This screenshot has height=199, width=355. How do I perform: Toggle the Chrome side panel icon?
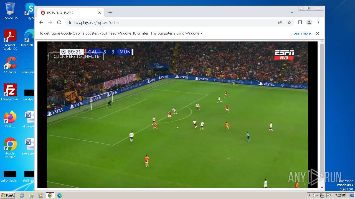[x=300, y=23]
